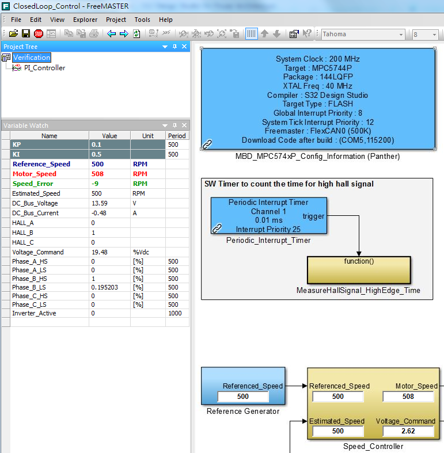
Task: Click the move down arrow icon
Action: coord(277,34)
